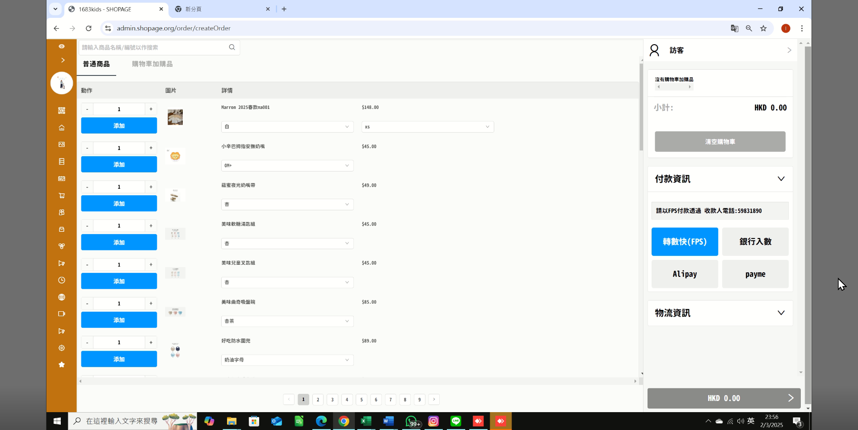Image resolution: width=858 pixels, height=430 pixels.
Task: Open the image gallery icon in the sidebar
Action: 62,145
